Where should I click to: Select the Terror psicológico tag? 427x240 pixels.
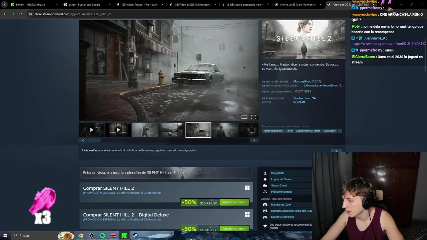[x=273, y=131]
